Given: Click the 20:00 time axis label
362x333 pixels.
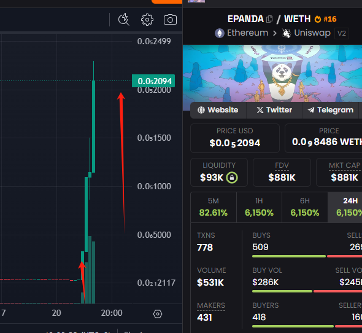Looking at the screenshot, I should (x=112, y=313).
